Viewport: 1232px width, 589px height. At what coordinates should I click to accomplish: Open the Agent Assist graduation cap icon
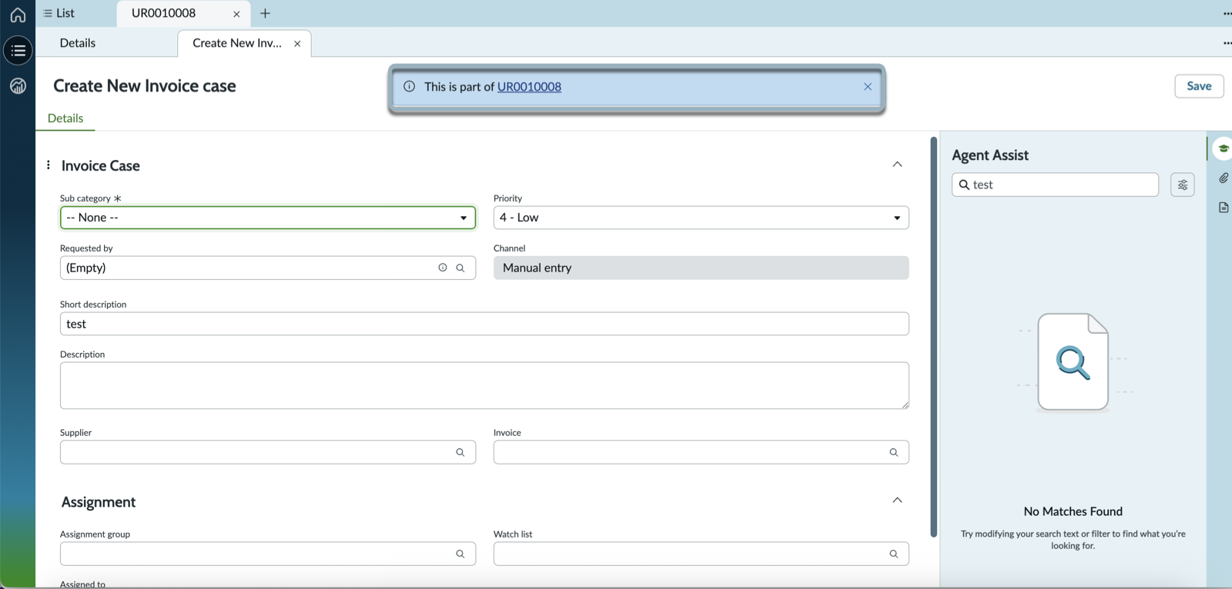click(x=1223, y=148)
